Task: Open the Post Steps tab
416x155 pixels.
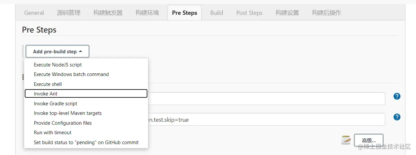Action: 249,13
